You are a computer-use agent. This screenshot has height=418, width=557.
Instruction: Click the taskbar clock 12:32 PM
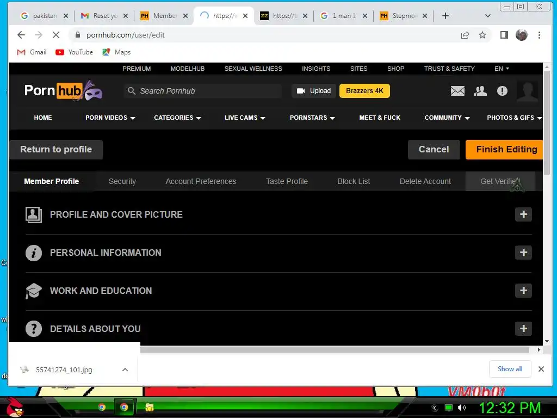coord(510,408)
